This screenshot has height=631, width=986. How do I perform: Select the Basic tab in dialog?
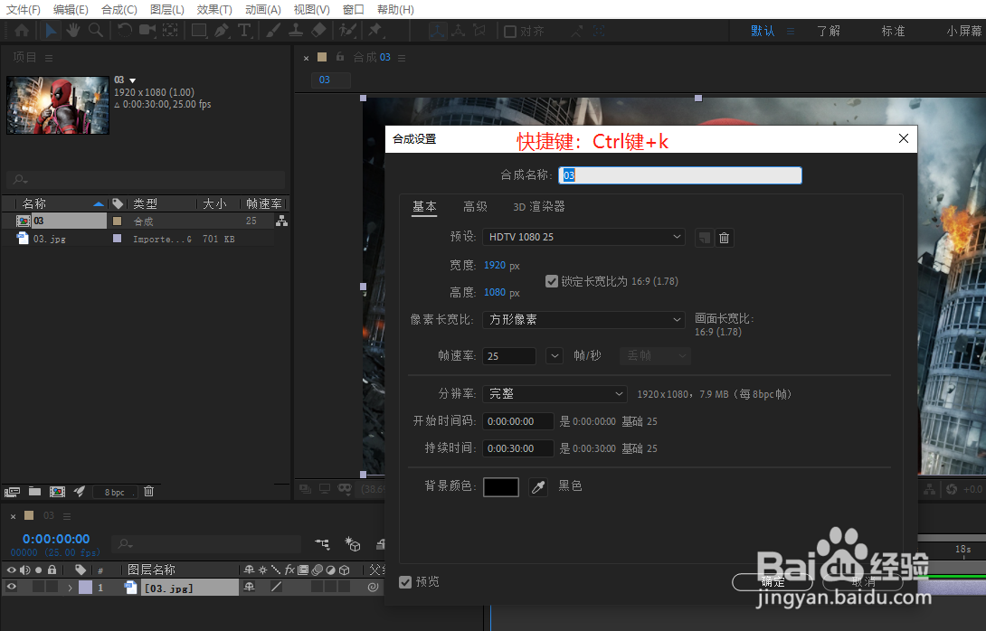424,206
